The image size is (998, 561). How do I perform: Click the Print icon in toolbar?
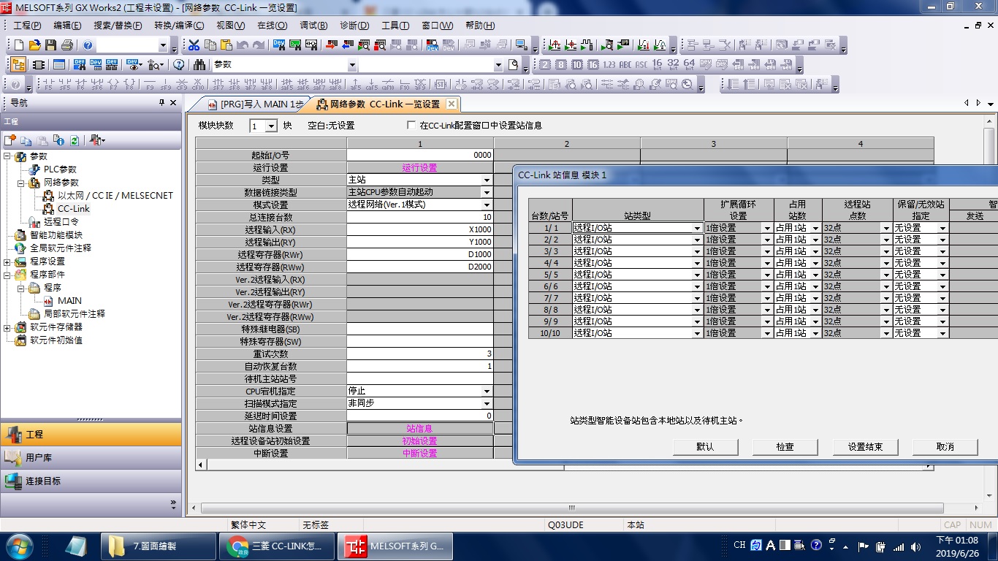(67, 45)
